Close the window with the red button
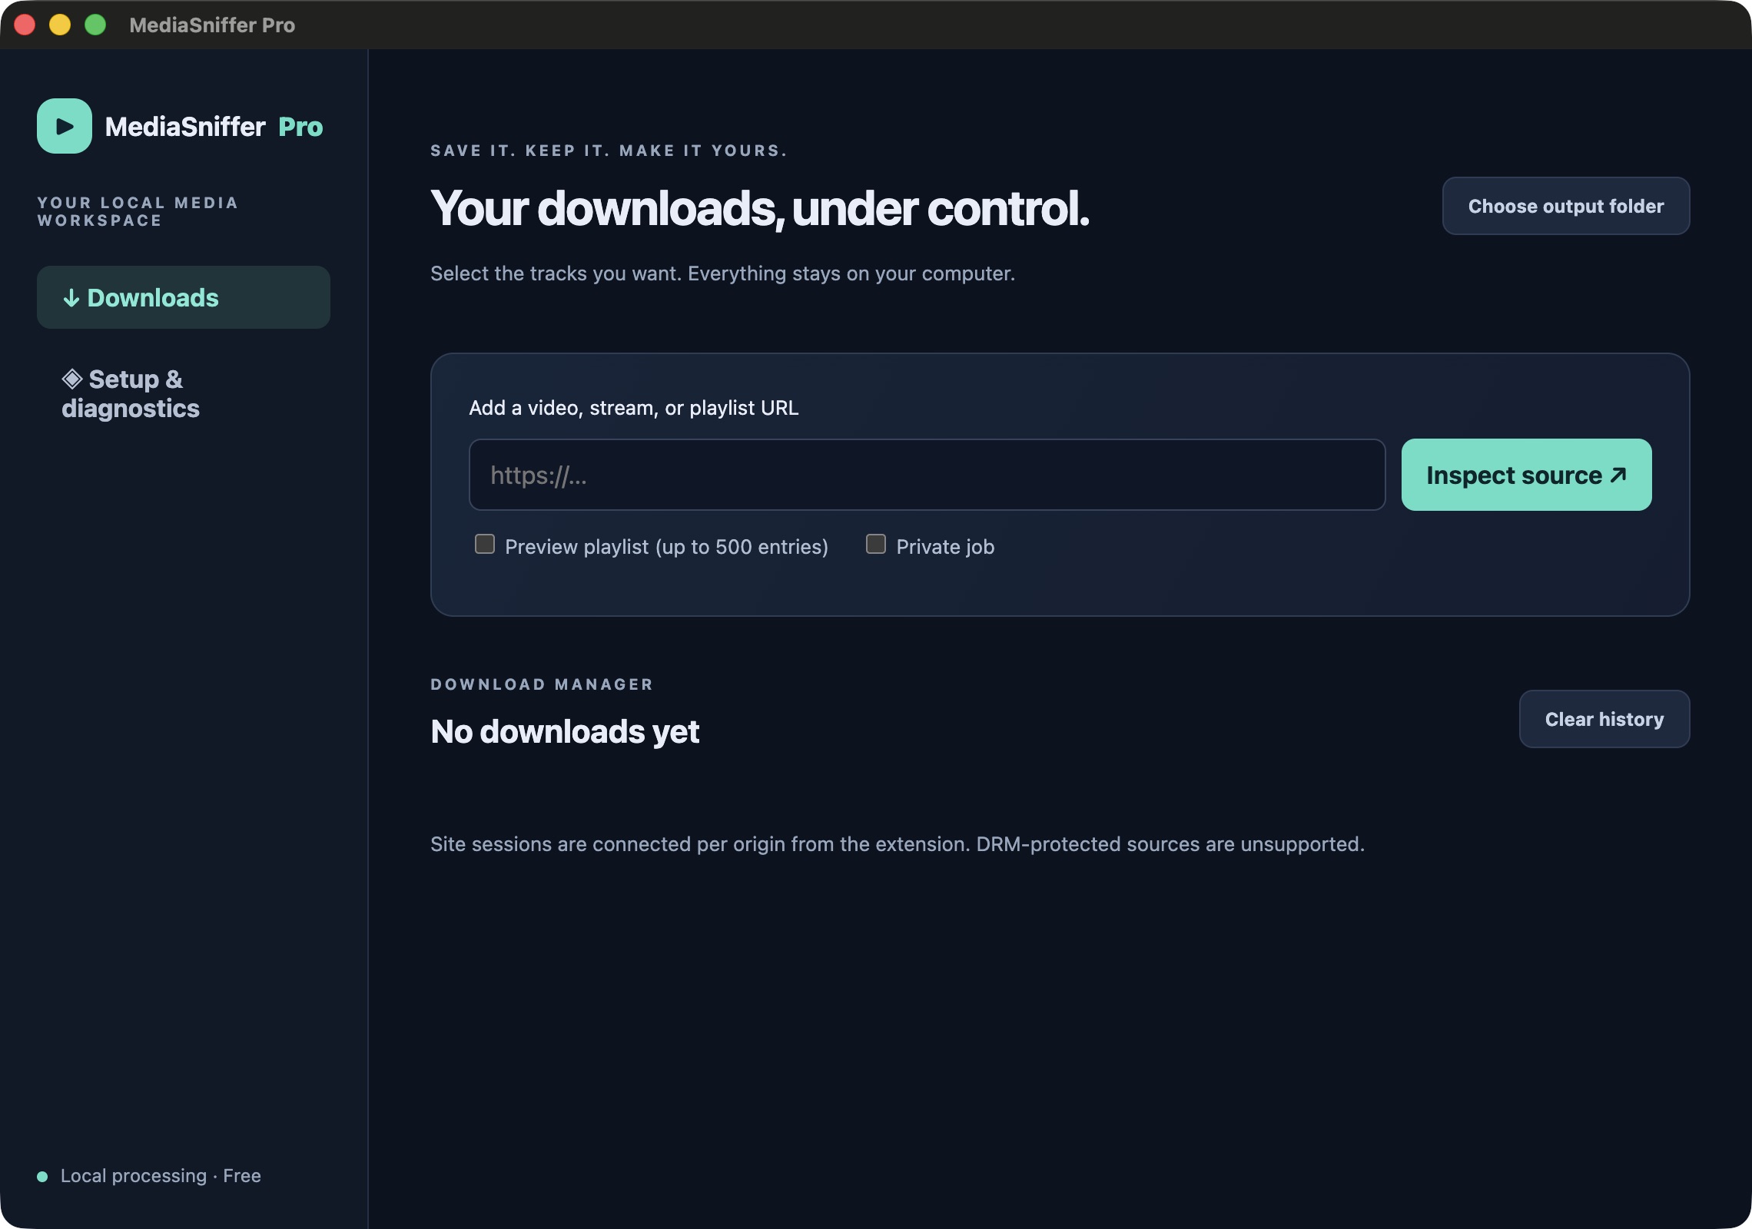Viewport: 1752px width, 1229px height. (x=25, y=25)
